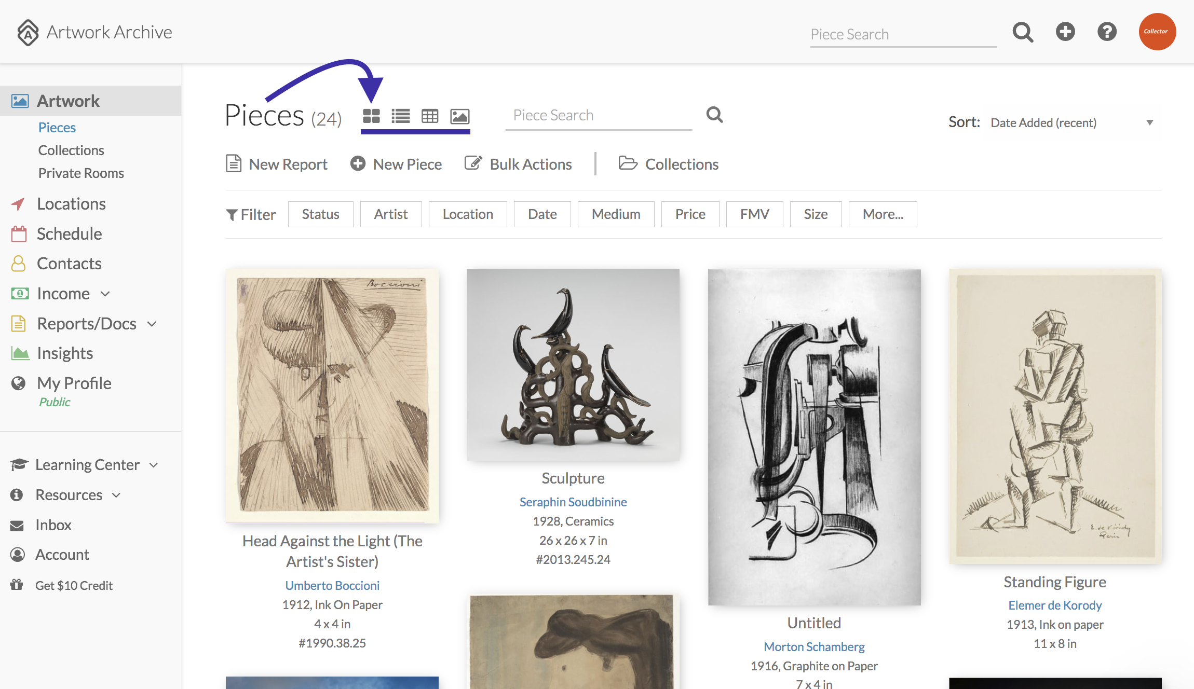The width and height of the screenshot is (1194, 689).
Task: Open the Sort dropdown Date Added
Action: [1071, 122]
